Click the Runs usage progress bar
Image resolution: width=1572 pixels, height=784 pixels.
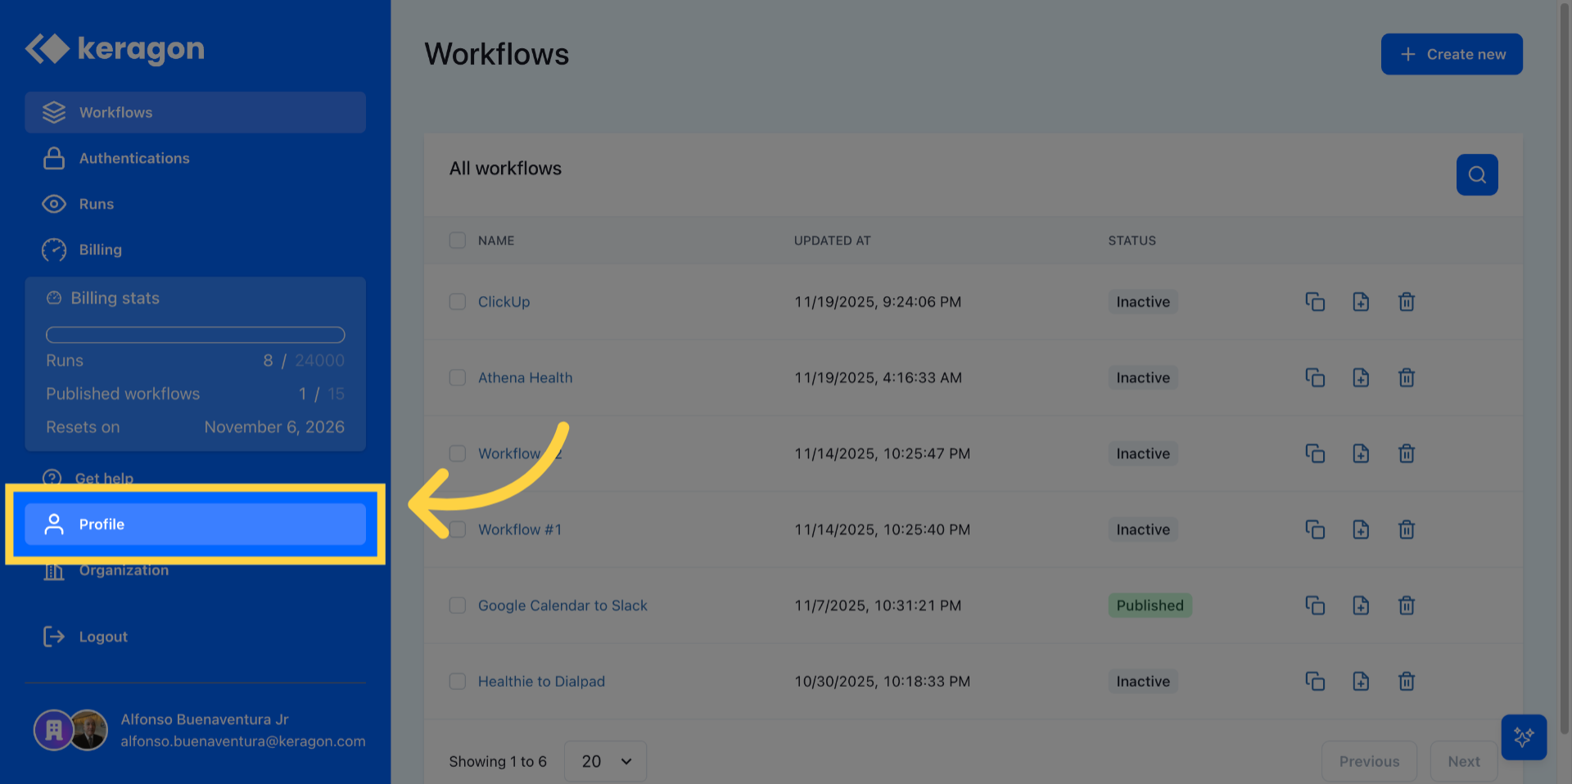[195, 335]
